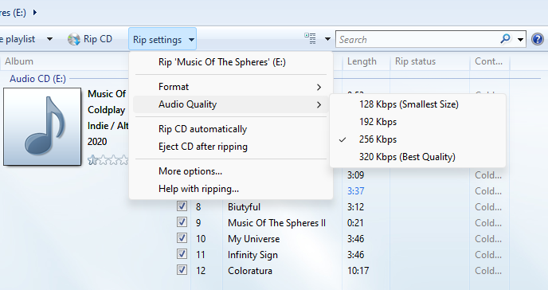Viewport: 548px width, 290px height.
Task: Click the playlist toolbar button
Action: [18, 39]
